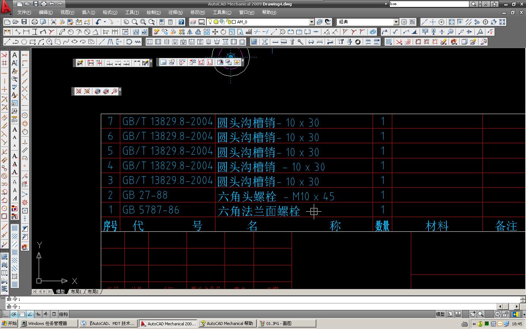The width and height of the screenshot is (526, 329).
Task: Click the Screws wrench tool icon
Action: (x=300, y=42)
